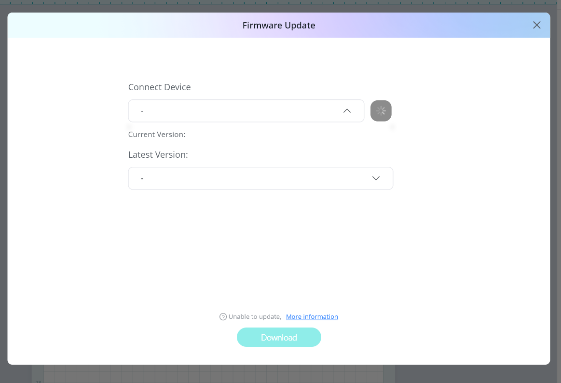Viewport: 561px width, 383px height.
Task: Select the dash placeholder in Connect Device field
Action: 142,111
